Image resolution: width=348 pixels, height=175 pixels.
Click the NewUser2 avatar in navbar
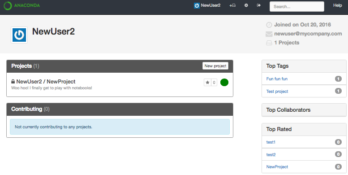pyautogui.click(x=197, y=5)
